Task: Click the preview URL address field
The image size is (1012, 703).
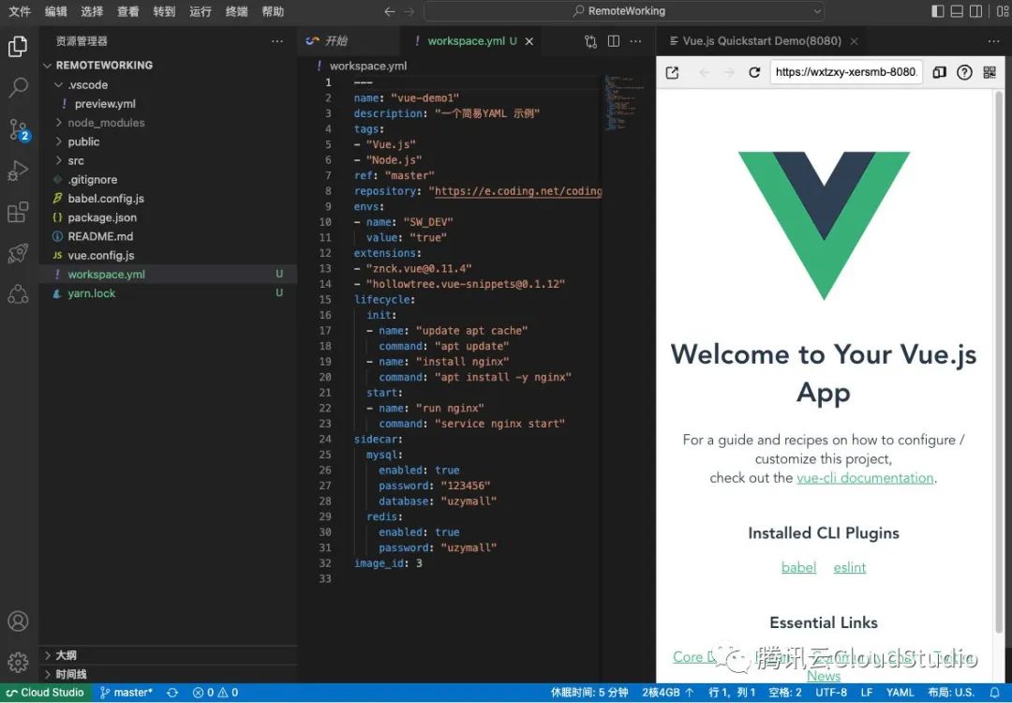Action: pyautogui.click(x=846, y=72)
